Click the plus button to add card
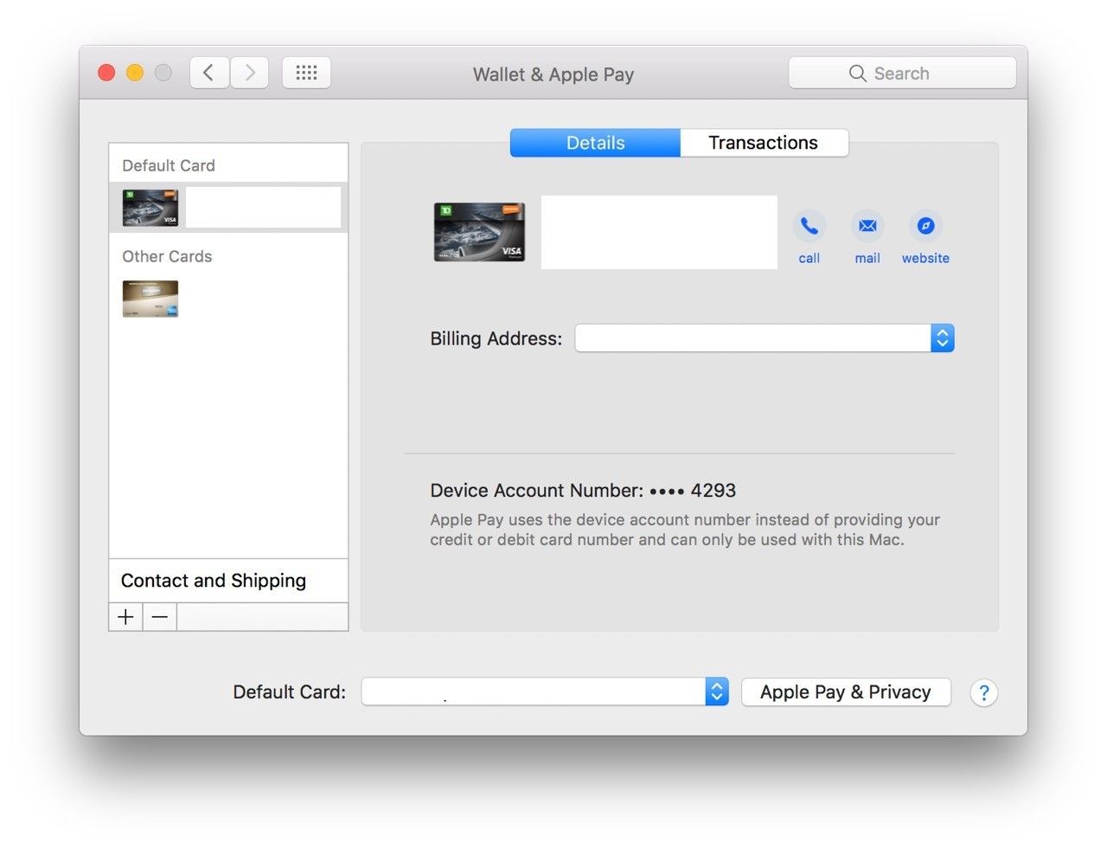The width and height of the screenshot is (1107, 849). click(126, 617)
